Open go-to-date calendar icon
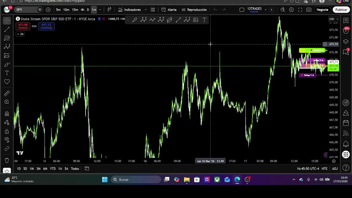The height and width of the screenshot is (198, 352). point(87,169)
